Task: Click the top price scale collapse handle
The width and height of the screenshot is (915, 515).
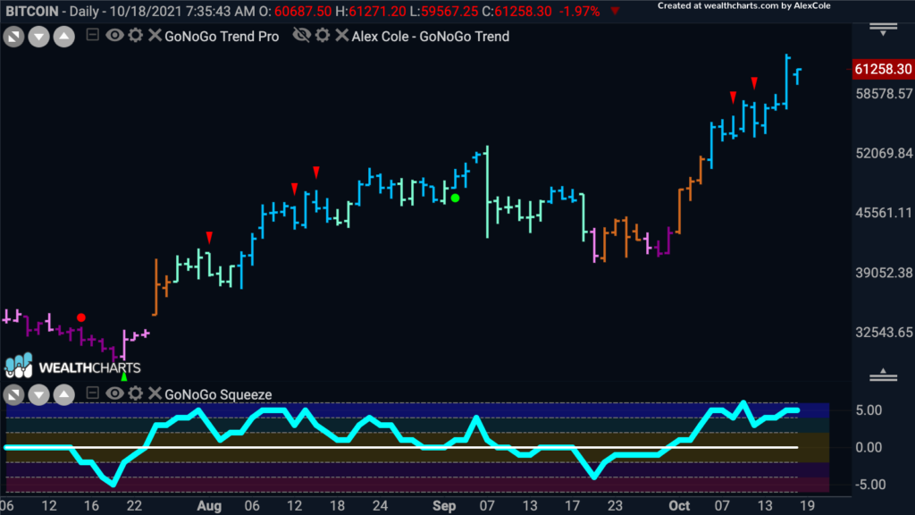Action: click(x=884, y=30)
